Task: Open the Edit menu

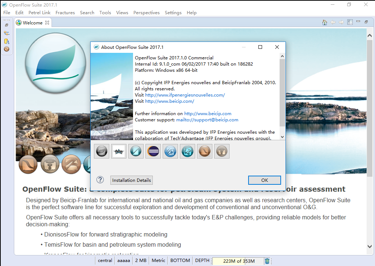Action: [x=19, y=13]
